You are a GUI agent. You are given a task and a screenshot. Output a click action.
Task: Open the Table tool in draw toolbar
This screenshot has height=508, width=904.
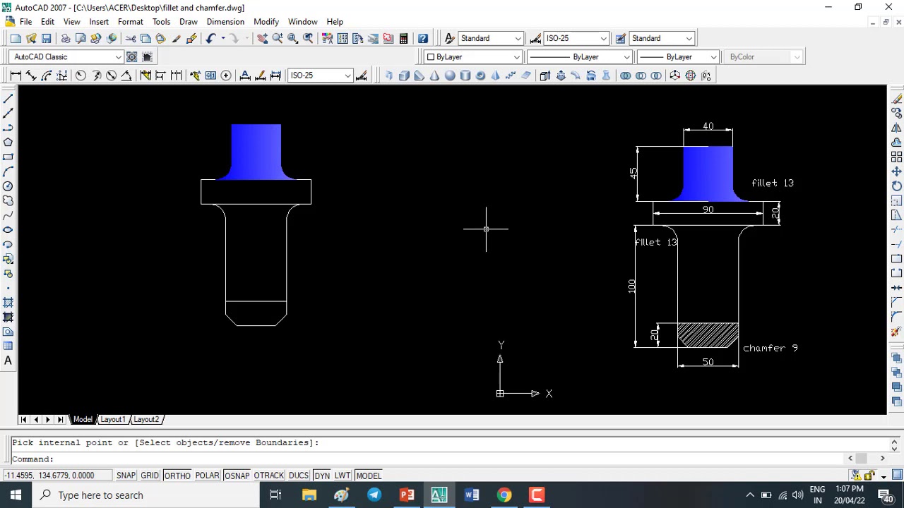[x=8, y=346]
